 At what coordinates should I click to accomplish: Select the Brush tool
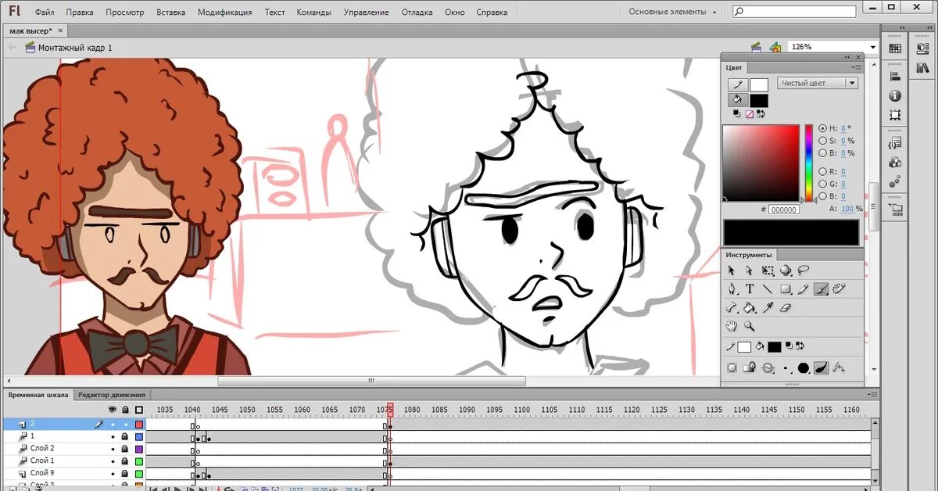coord(822,289)
